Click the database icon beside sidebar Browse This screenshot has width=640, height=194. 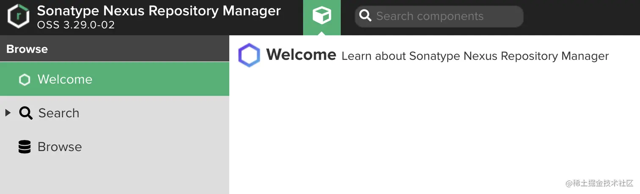coord(25,147)
